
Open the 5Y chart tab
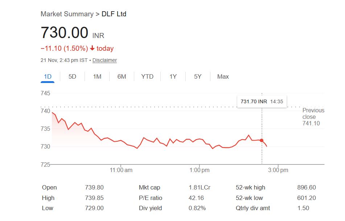[x=198, y=76]
